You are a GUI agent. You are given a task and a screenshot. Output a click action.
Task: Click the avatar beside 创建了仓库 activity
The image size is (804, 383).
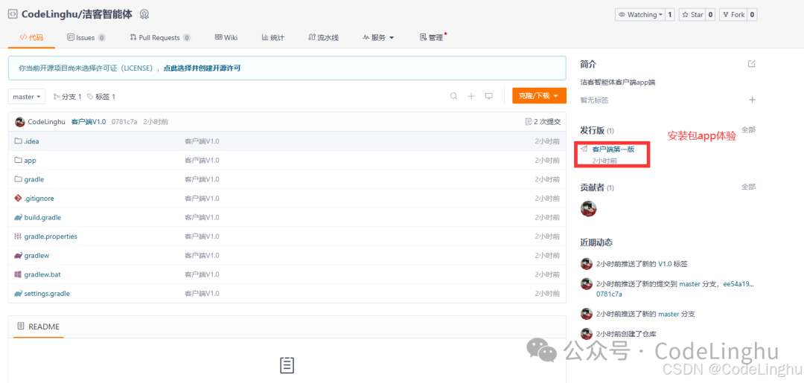coord(587,334)
